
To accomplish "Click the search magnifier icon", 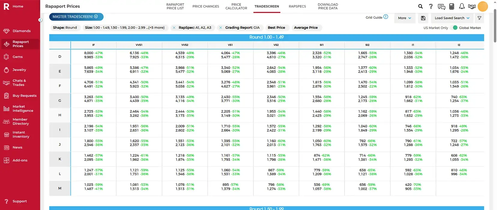I will tap(420, 6).
